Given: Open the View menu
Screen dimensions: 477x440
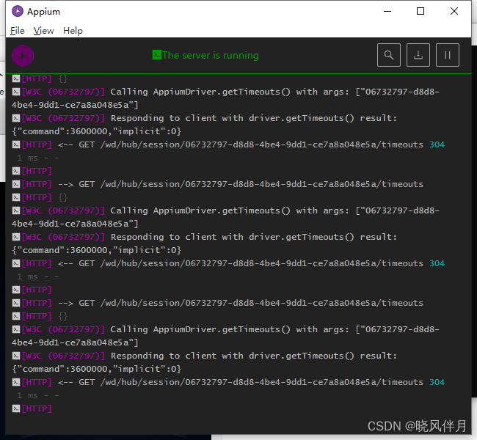Looking at the screenshot, I should pyautogui.click(x=43, y=31).
